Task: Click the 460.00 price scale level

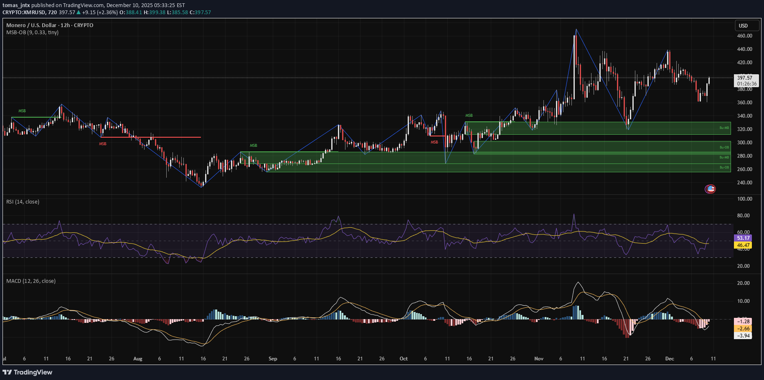Action: [x=745, y=35]
